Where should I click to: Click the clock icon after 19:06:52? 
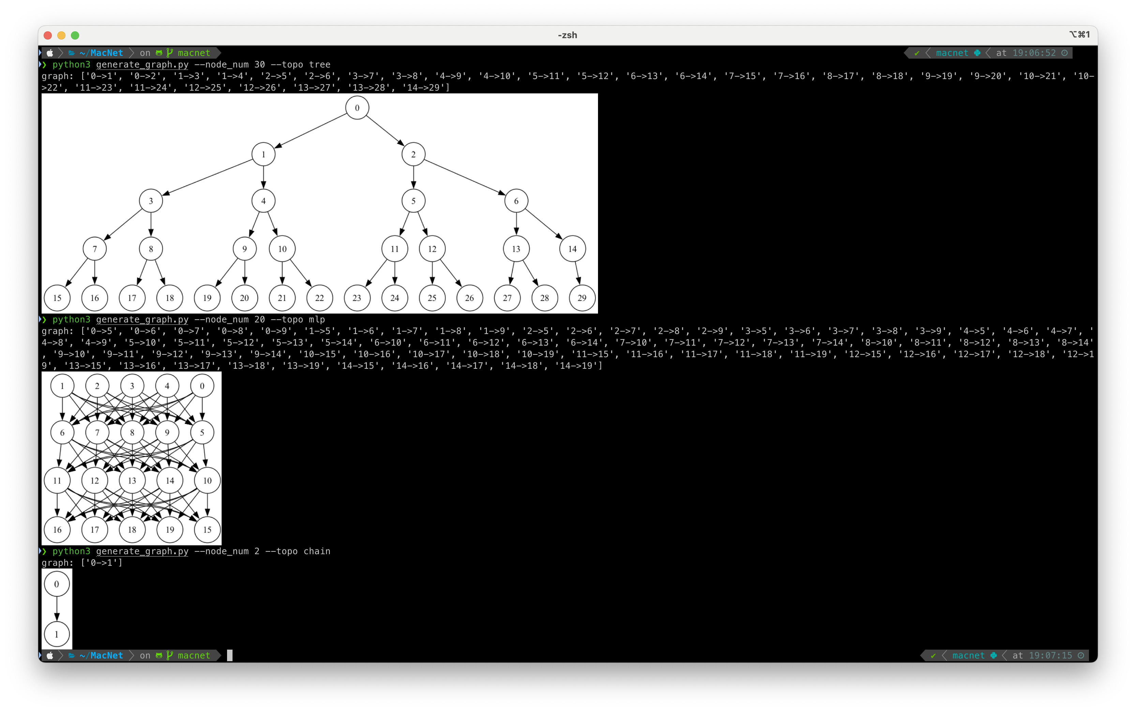1064,53
